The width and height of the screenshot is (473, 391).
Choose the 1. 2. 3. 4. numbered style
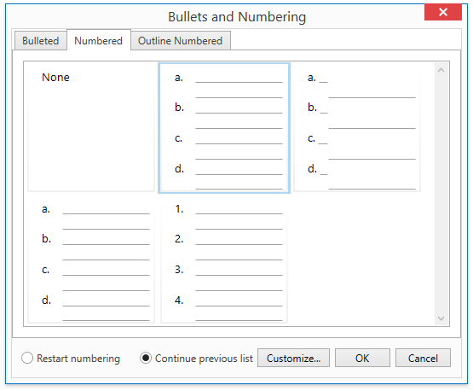click(224, 260)
